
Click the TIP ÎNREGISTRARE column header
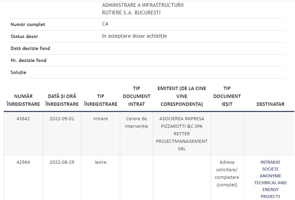pyautogui.click(x=101, y=100)
